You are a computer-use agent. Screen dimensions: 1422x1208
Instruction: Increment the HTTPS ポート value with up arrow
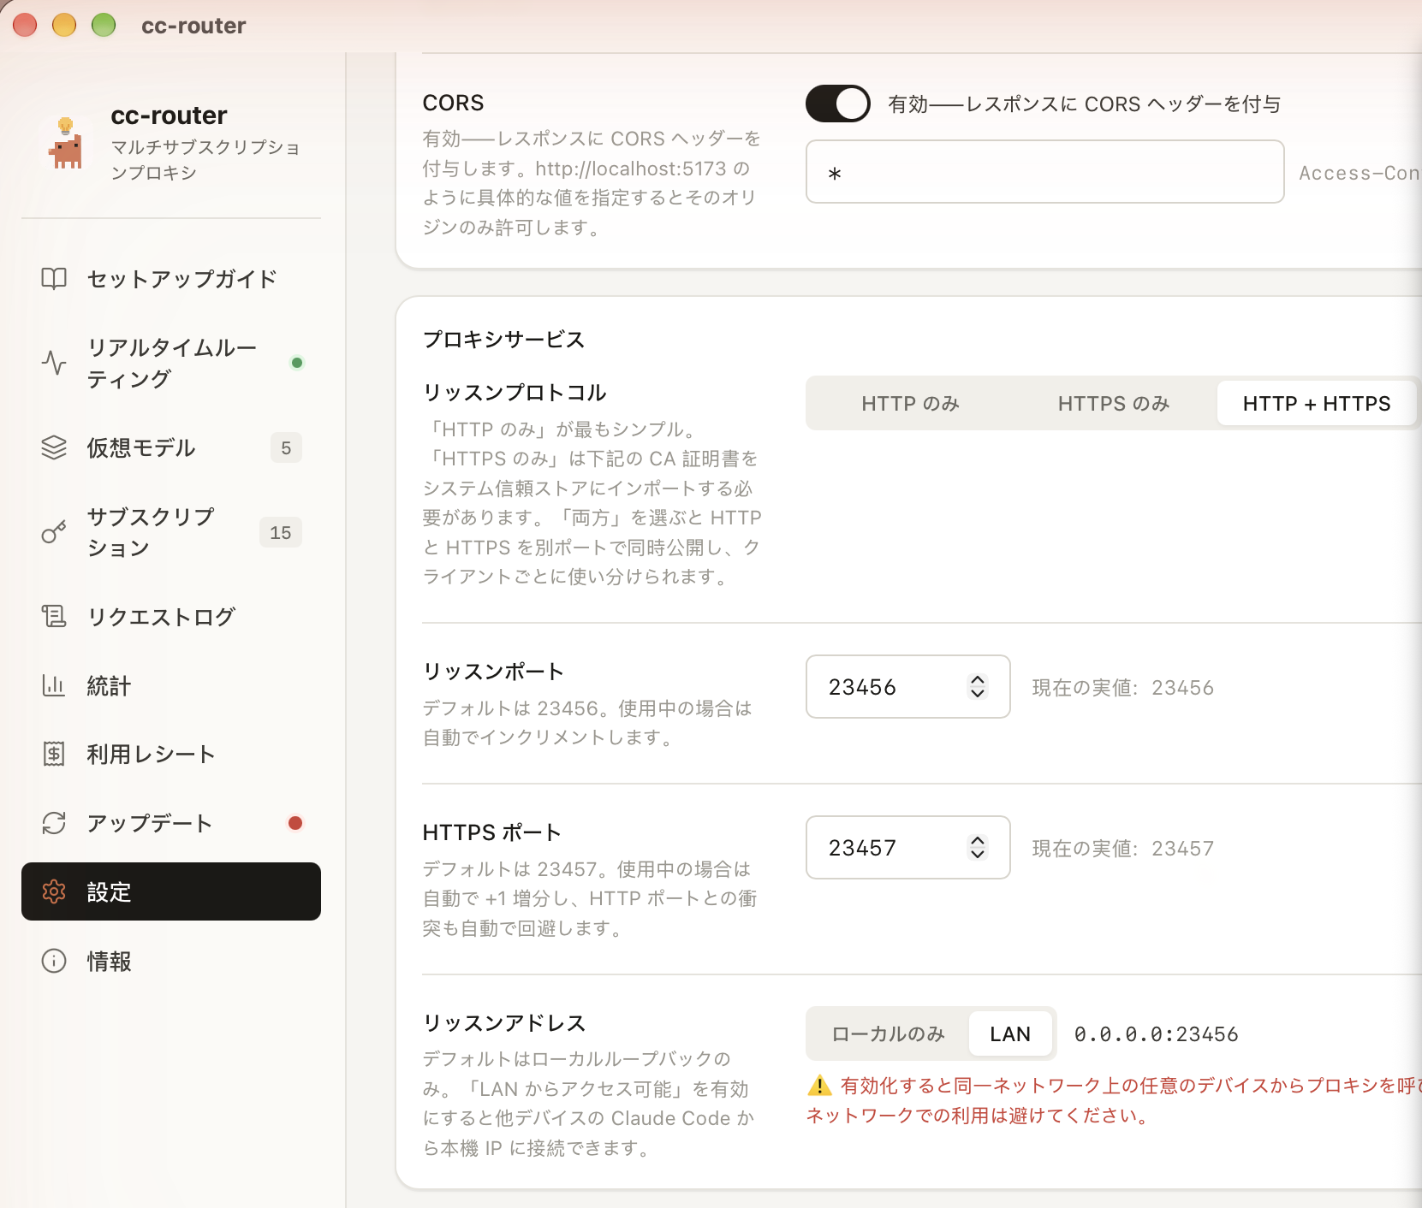978,840
